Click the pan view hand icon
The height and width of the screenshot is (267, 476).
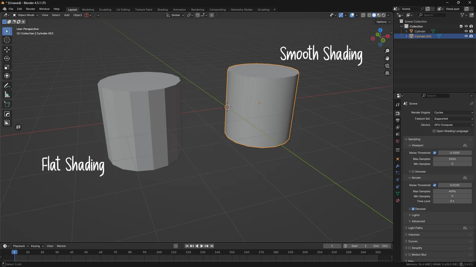coord(387,58)
